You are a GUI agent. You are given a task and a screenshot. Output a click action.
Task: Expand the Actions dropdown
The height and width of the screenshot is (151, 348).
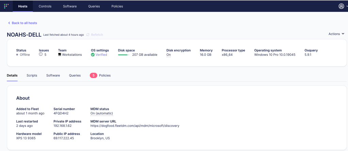(336, 34)
